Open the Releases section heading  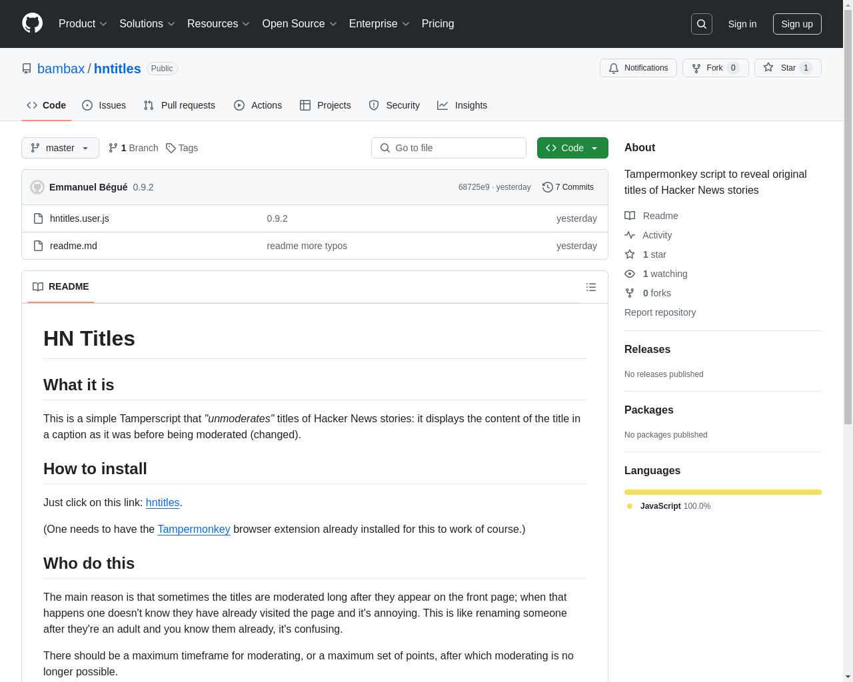[x=647, y=349]
